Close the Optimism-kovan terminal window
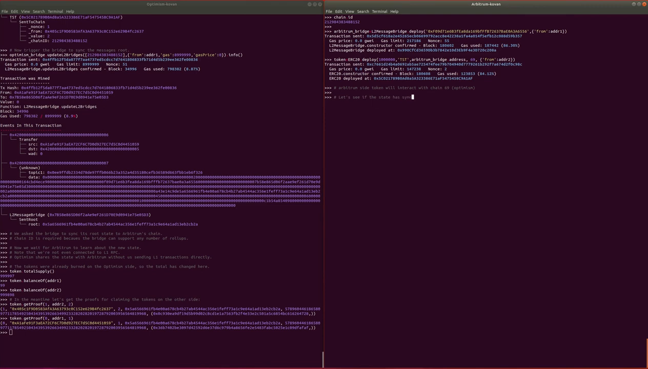This screenshot has width=648, height=369. 320,4
